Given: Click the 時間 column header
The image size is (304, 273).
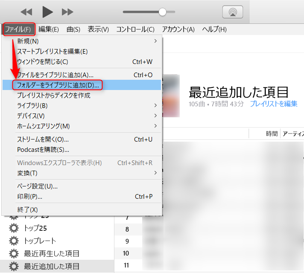Looking at the screenshot, I should pos(272,134).
